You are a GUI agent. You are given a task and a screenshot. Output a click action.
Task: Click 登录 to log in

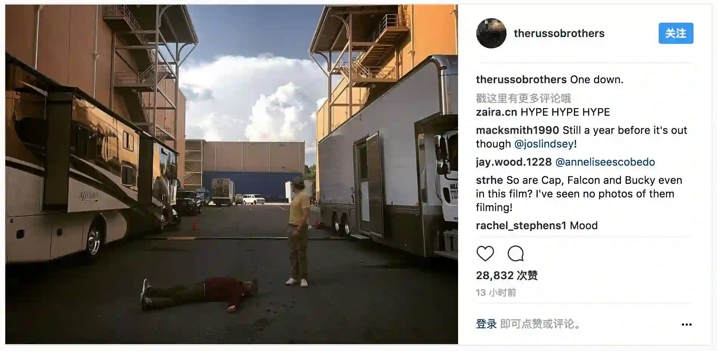pyautogui.click(x=486, y=324)
